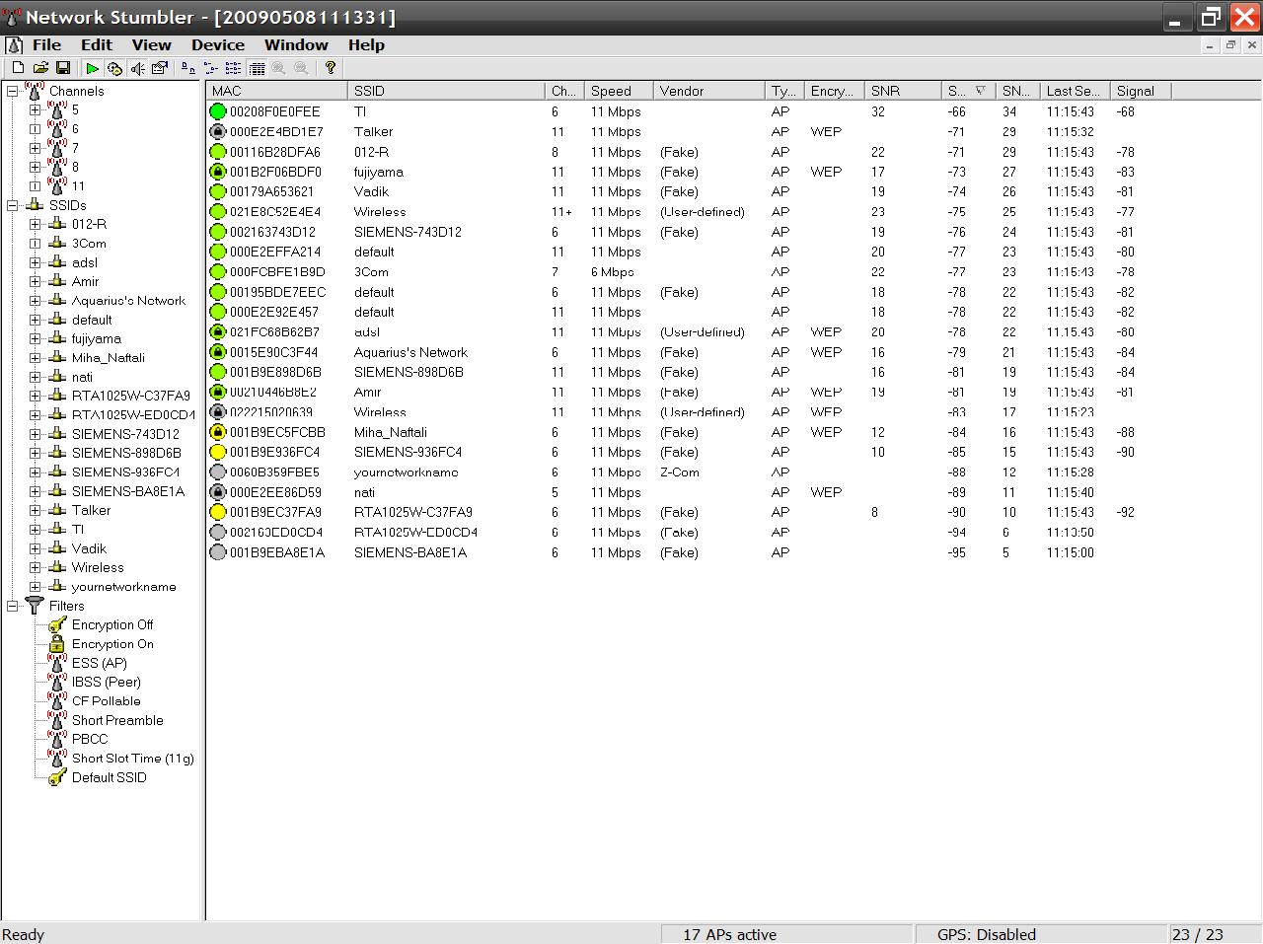Expand the Talker SSID node

tap(36, 510)
